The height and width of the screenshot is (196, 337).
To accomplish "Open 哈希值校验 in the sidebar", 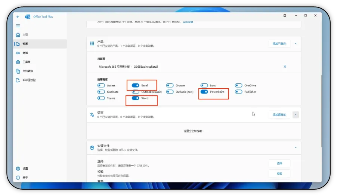I will point(40,80).
